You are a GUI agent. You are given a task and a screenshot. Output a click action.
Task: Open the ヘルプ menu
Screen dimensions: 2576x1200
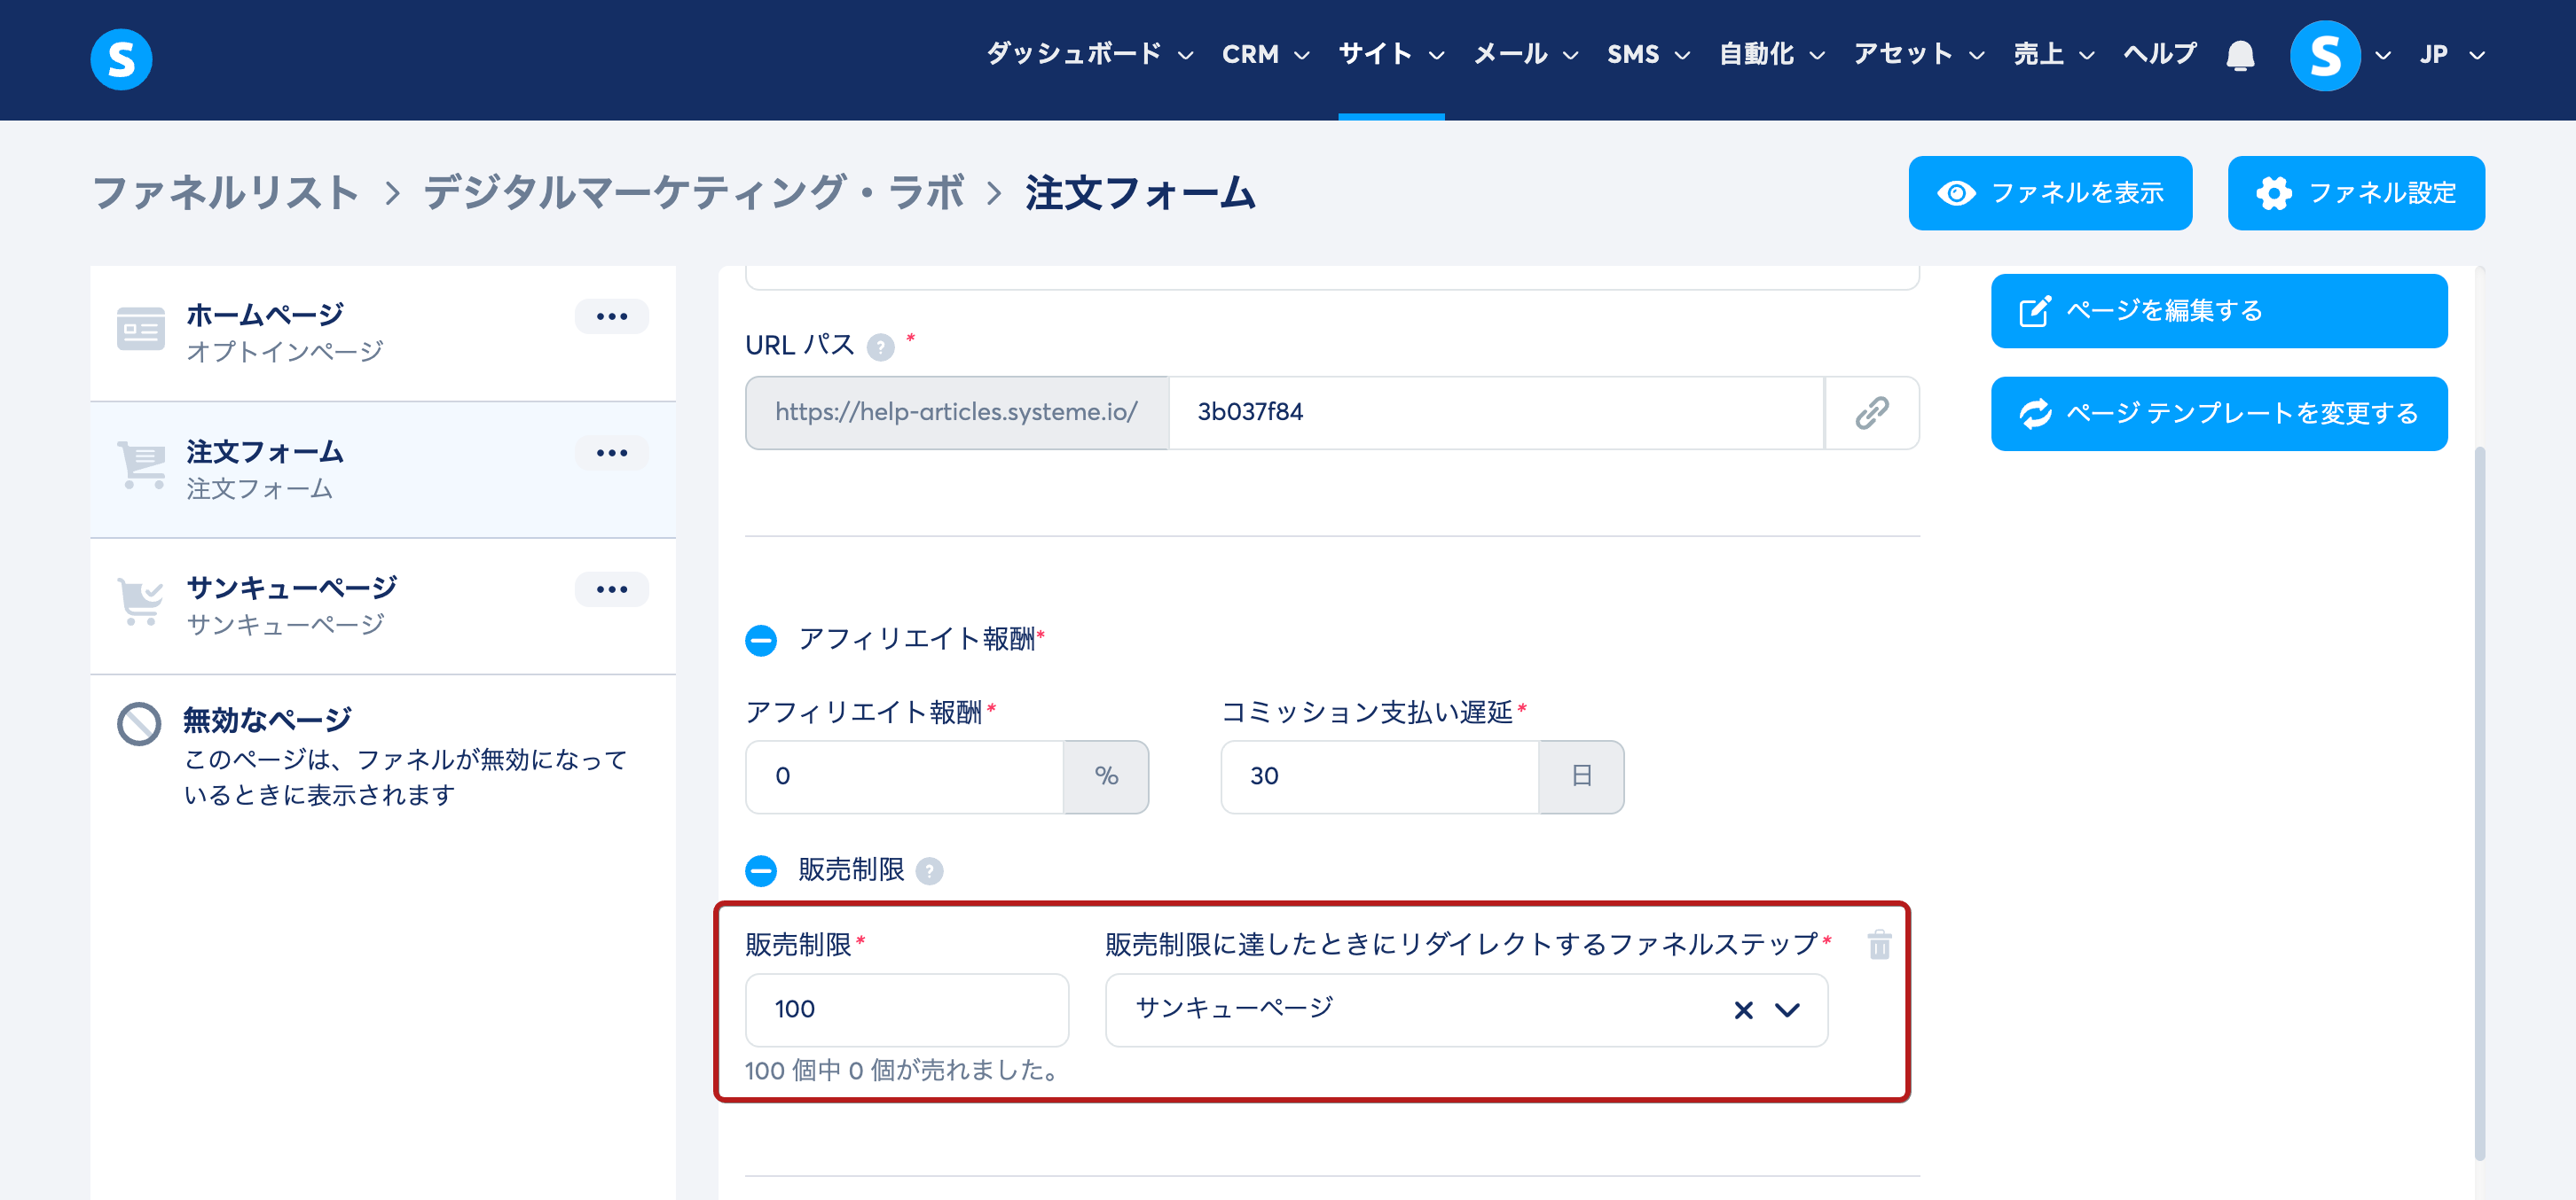pyautogui.click(x=2159, y=54)
